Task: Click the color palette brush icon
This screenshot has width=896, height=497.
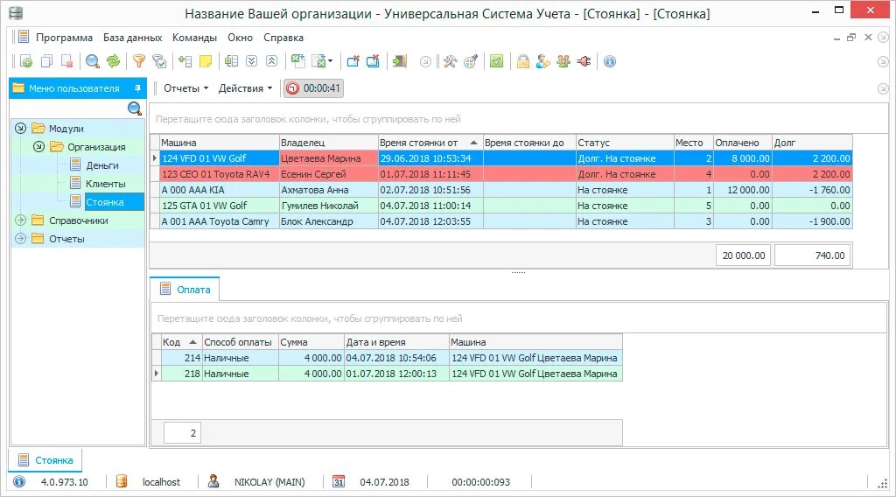Action: (x=470, y=61)
